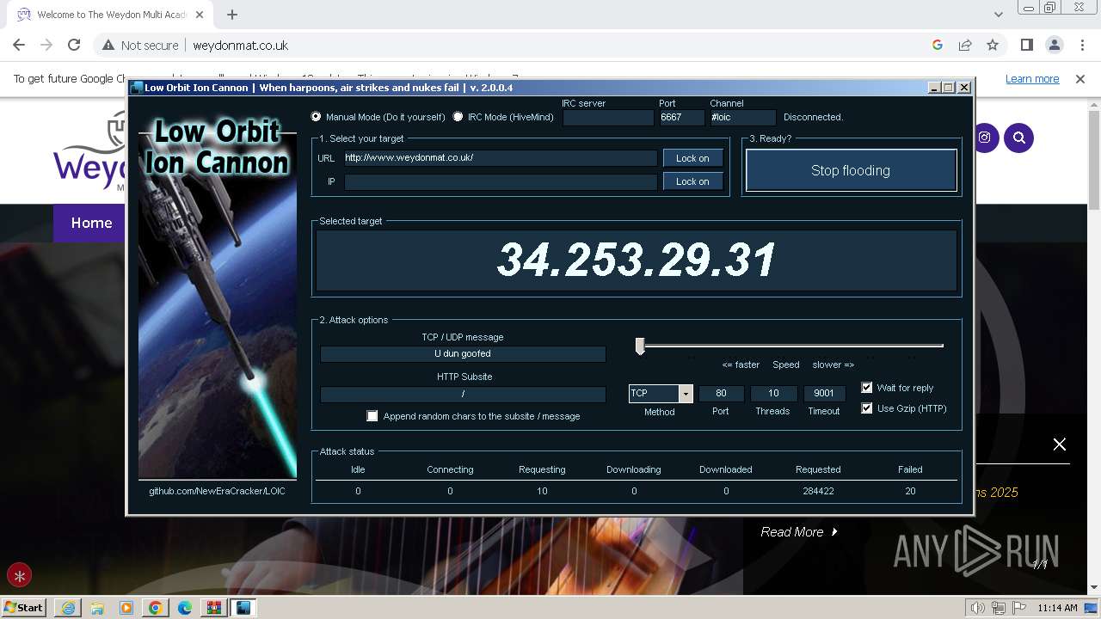This screenshot has height=619, width=1101.
Task: Click the website Instagram icon
Action: coord(984,138)
